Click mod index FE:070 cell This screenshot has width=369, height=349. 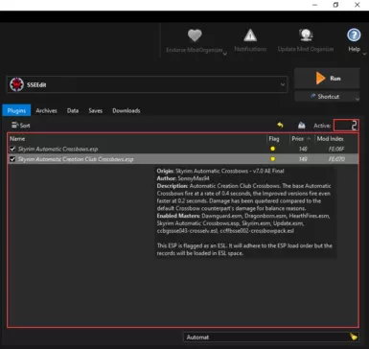pos(336,159)
